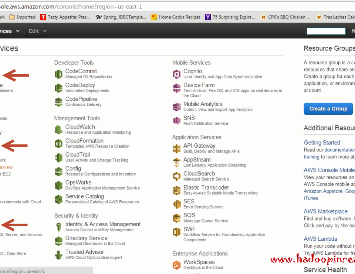Viewport: 355px width, 274px height.
Task: Click the CodeCommit service icon
Action: 58,74
